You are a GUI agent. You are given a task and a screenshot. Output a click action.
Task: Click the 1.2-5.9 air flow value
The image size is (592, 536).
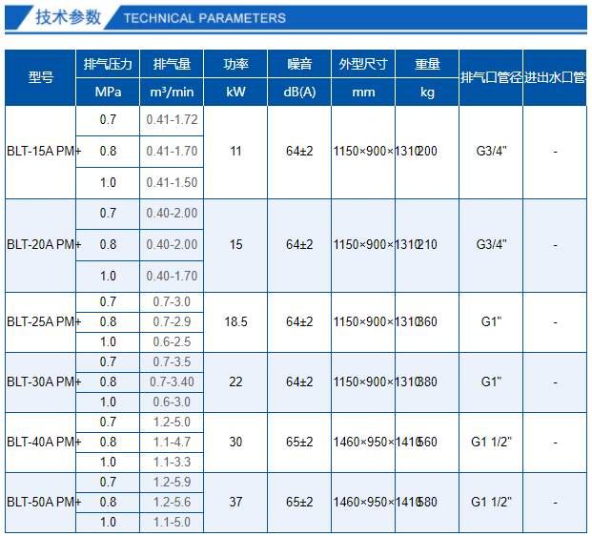[x=172, y=482]
